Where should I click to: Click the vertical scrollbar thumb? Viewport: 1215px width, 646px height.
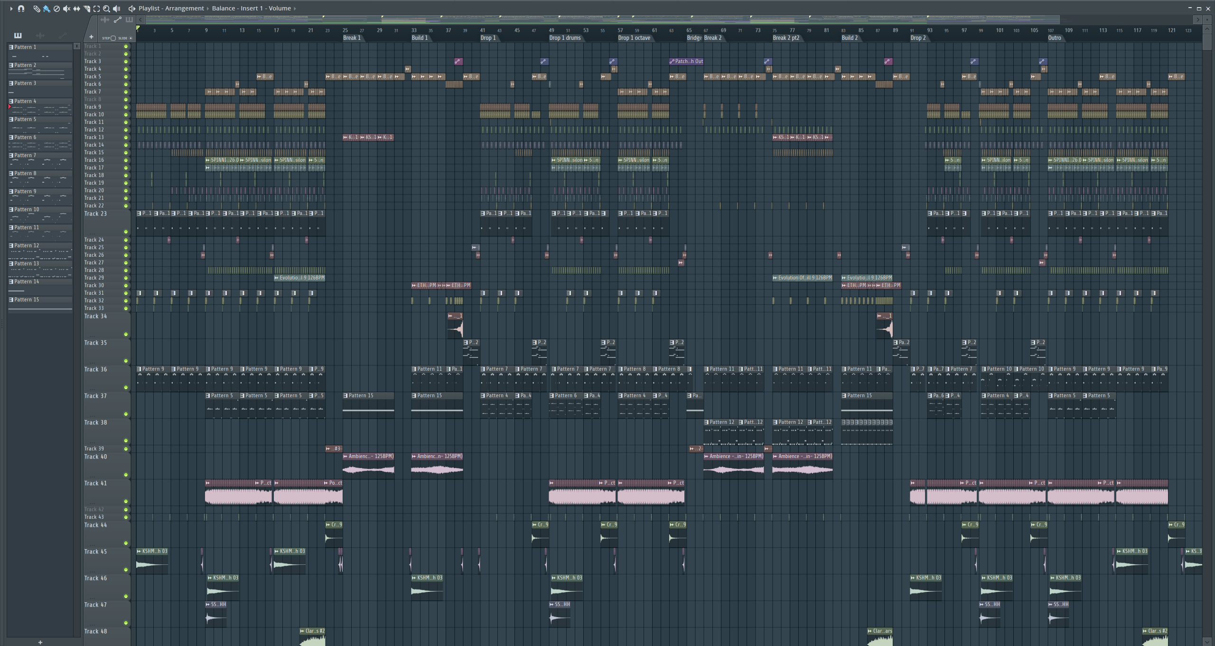click(x=1208, y=42)
